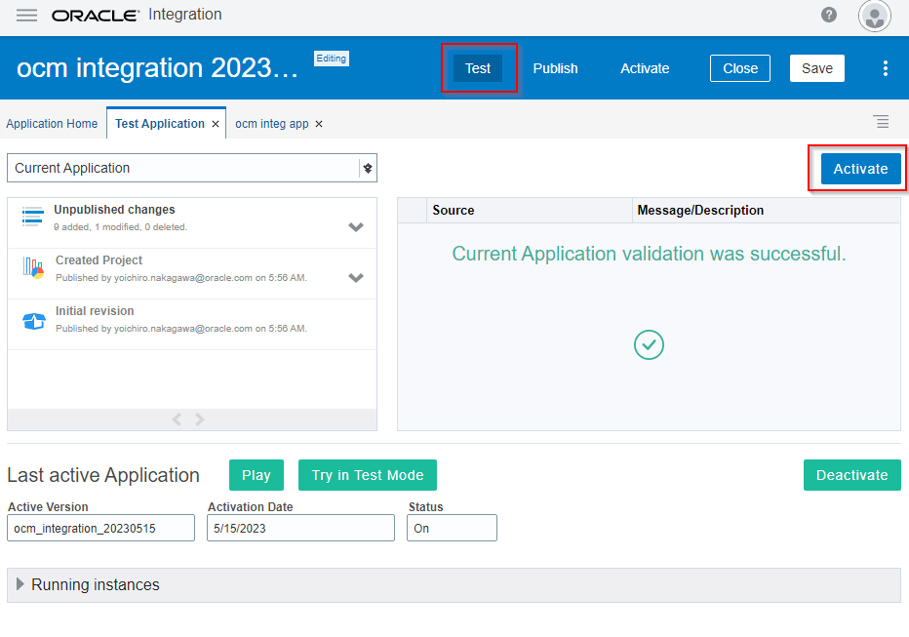Click the validation was successful message
Image resolution: width=909 pixels, height=637 pixels.
649,254
